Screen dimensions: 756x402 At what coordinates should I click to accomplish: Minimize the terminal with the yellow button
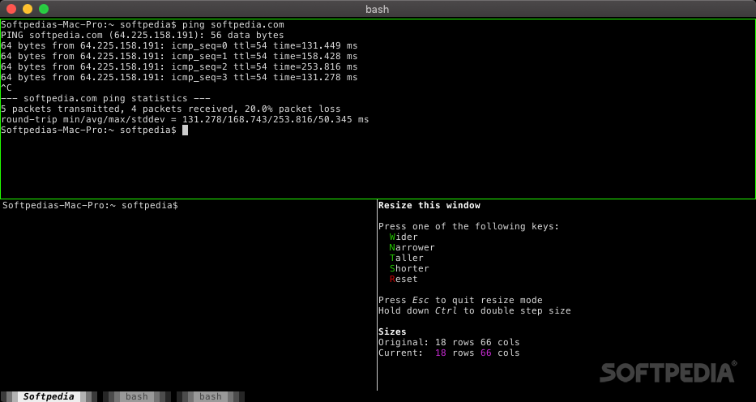point(28,9)
